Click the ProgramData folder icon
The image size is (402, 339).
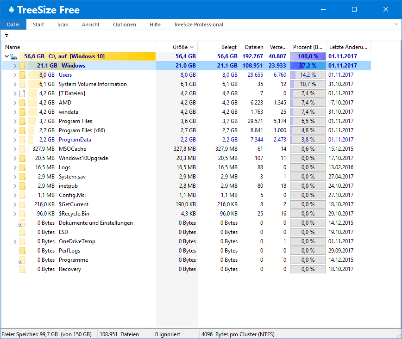point(23,140)
